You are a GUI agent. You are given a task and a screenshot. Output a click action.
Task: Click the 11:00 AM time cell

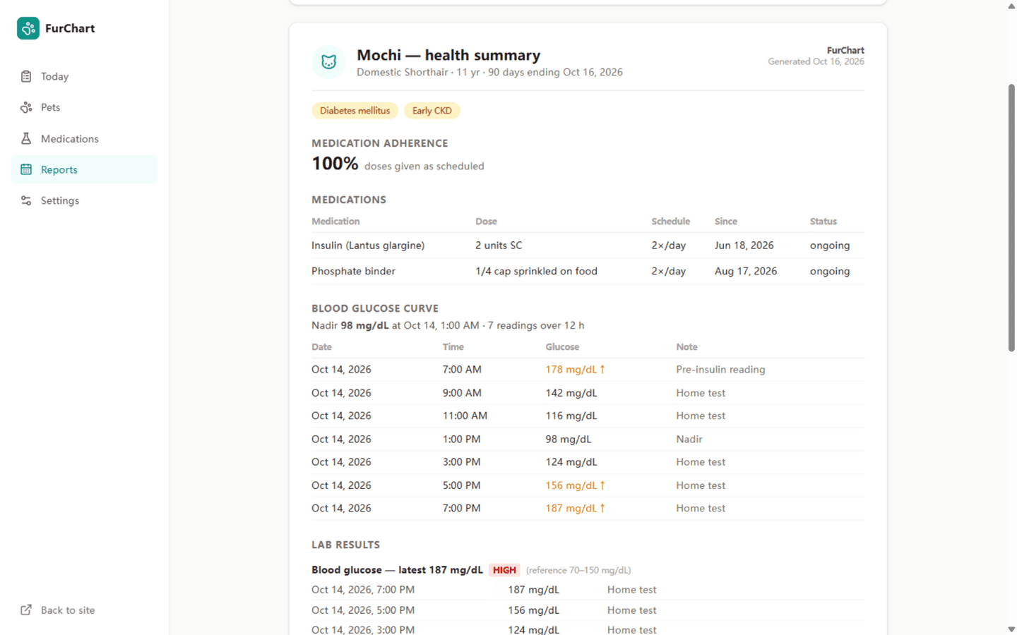[465, 416]
